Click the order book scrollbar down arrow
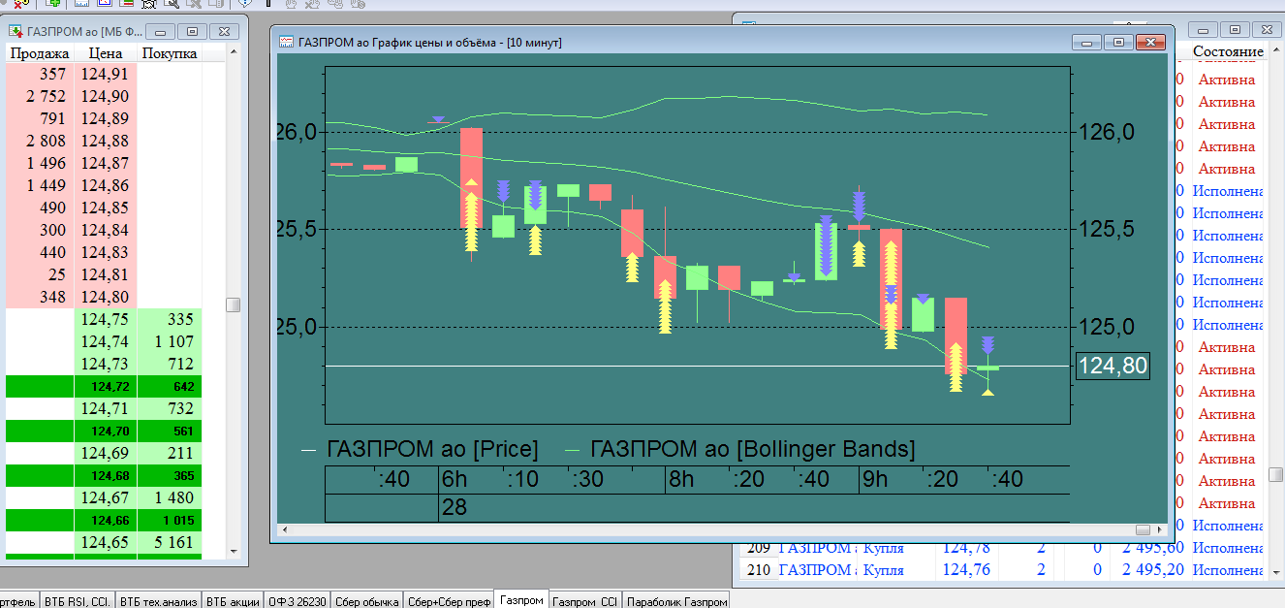This screenshot has width=1285, height=608. point(233,551)
